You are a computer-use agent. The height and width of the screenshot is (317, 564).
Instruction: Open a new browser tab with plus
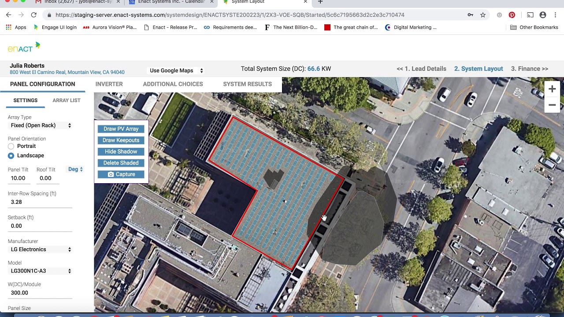point(320,2)
